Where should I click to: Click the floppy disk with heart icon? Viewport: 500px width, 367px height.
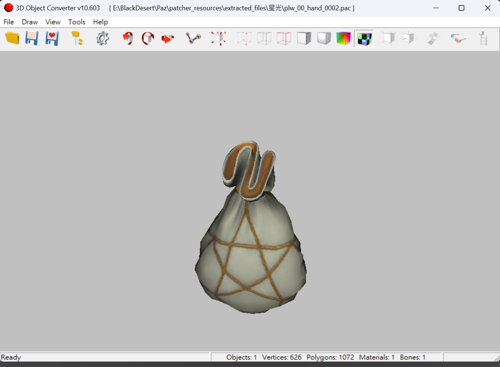(52, 38)
